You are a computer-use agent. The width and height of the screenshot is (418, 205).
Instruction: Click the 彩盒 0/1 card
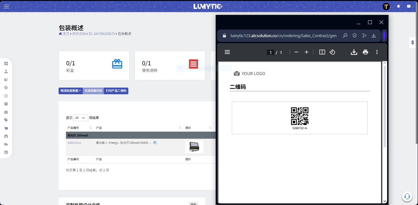pyautogui.click(x=94, y=65)
